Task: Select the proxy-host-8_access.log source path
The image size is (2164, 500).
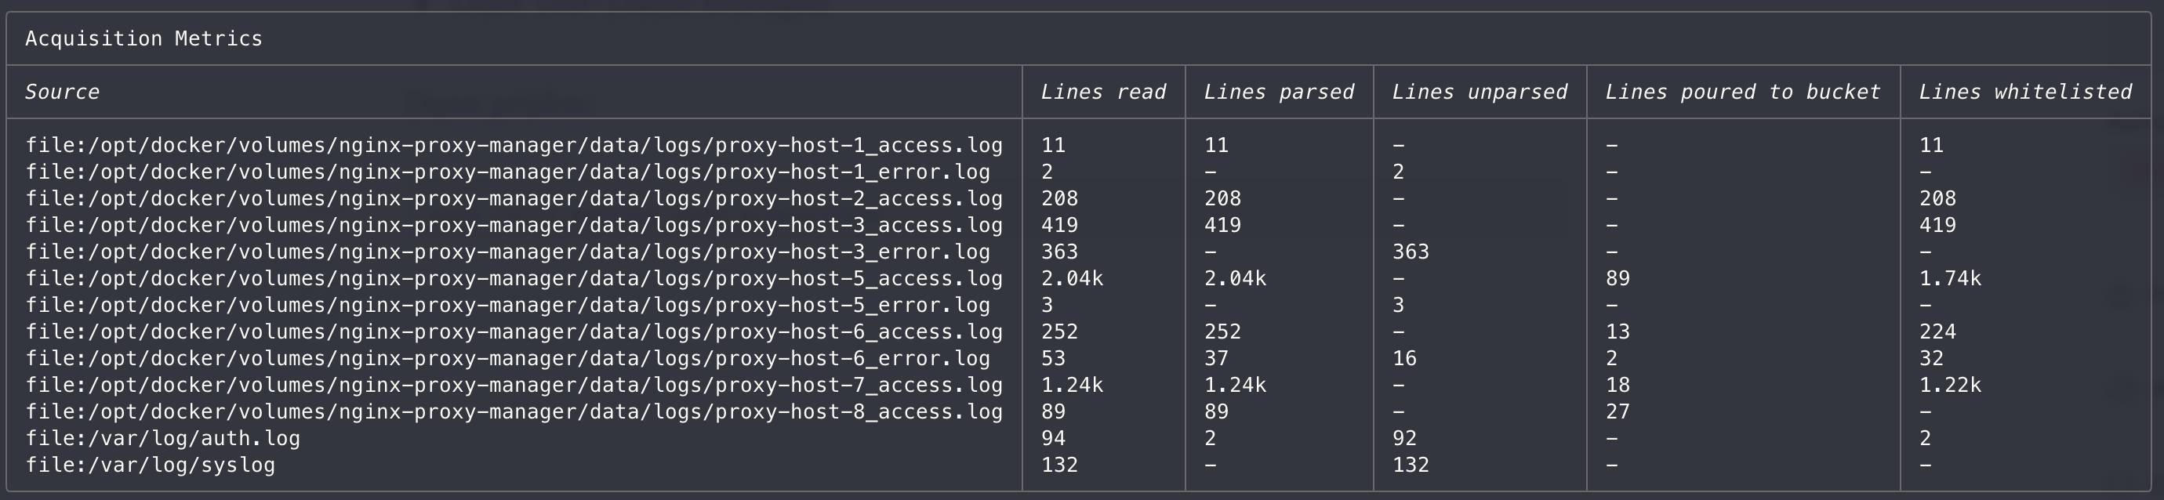Action: tap(514, 412)
